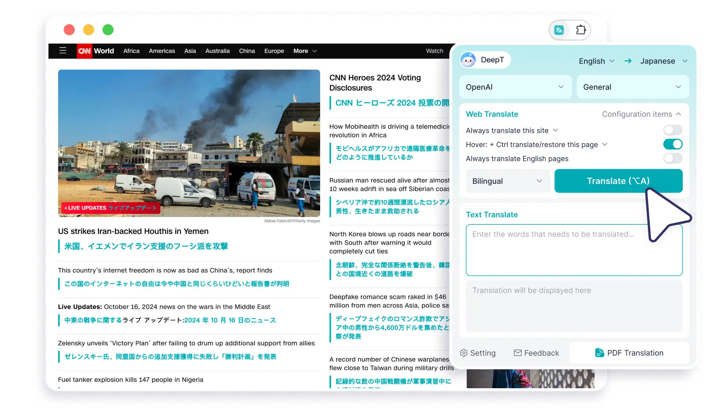
Task: Click the red window close dot
Action: 69,30
